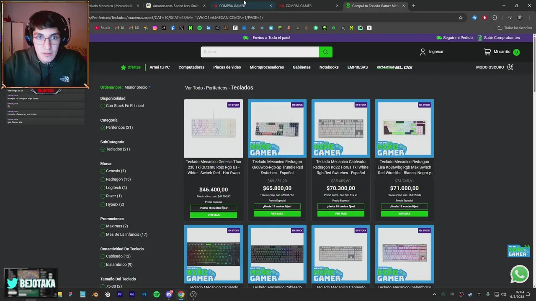Check the Mes De La Infancia (17) promotion
Screen dimensions: 536x301
coord(103,235)
